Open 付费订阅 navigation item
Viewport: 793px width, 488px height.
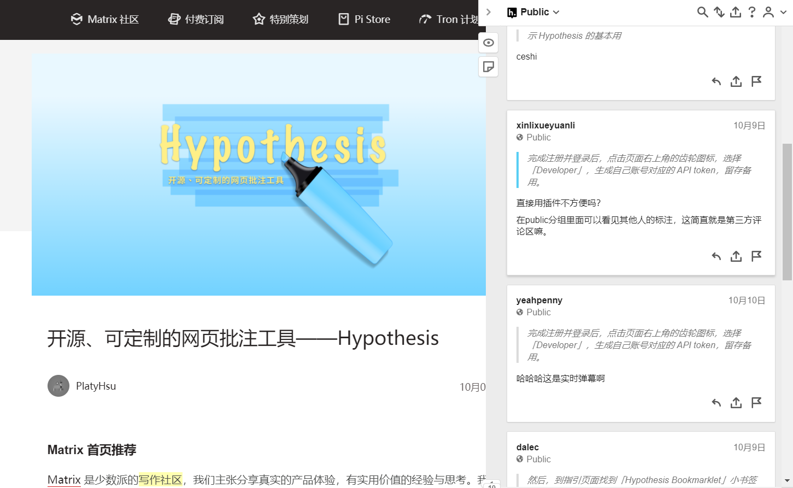(196, 19)
